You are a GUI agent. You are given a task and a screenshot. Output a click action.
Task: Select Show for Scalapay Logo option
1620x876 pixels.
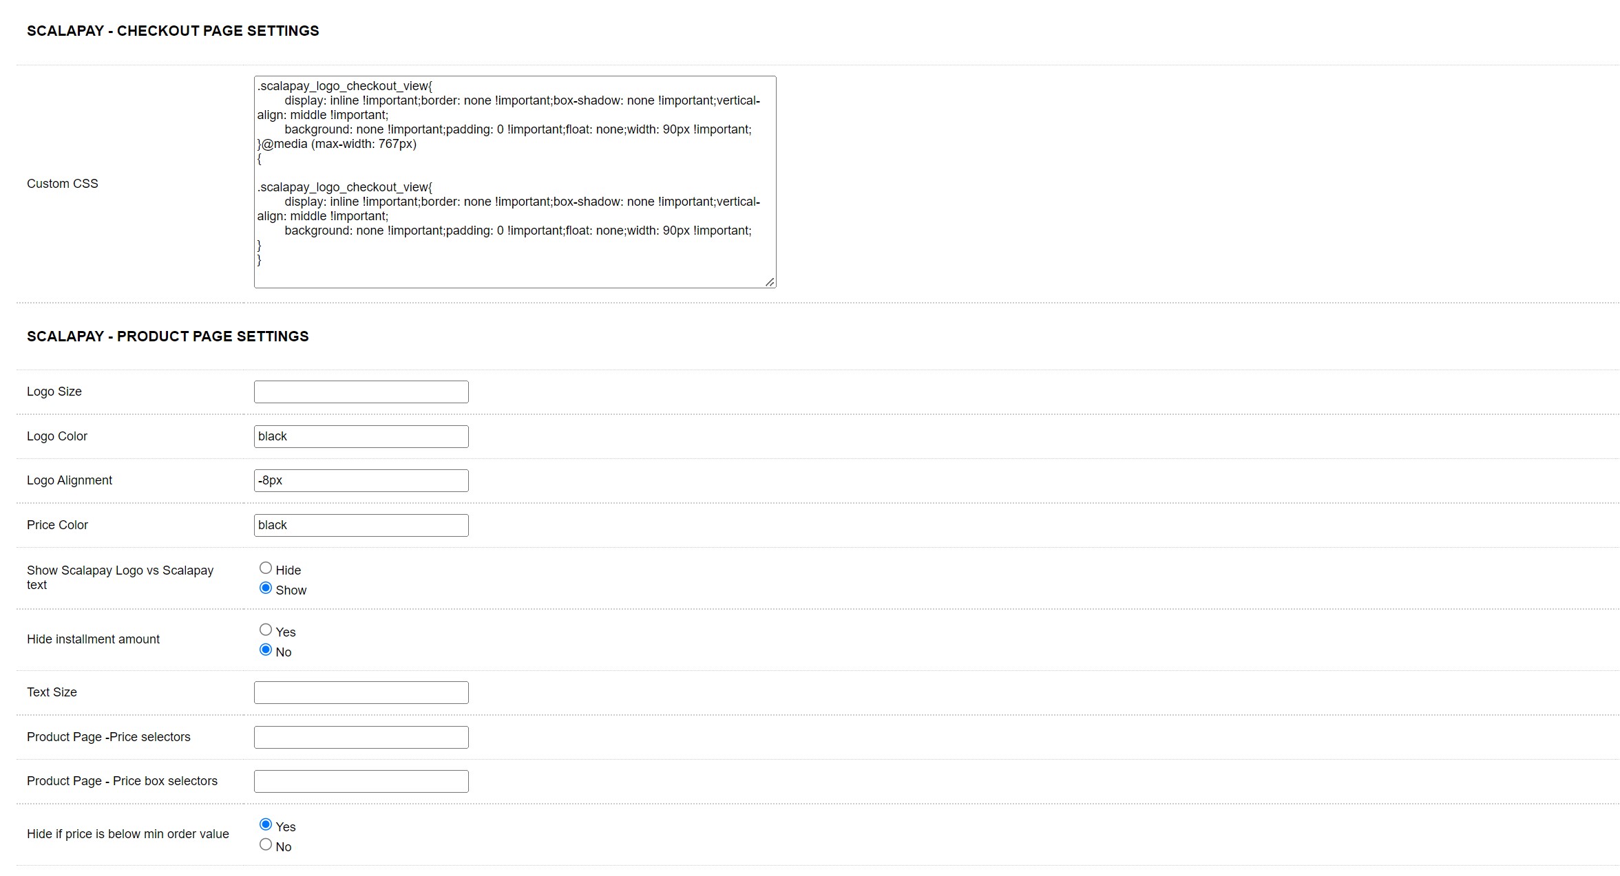(x=266, y=588)
